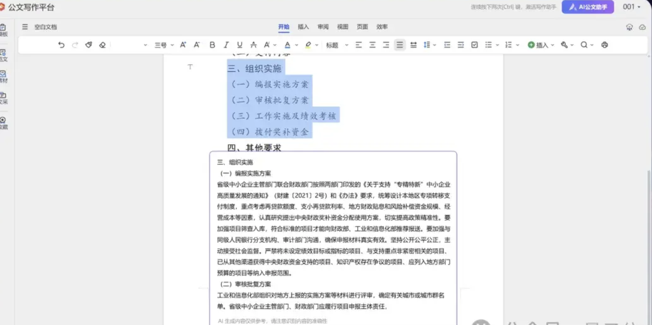
Task: Launch the AI公文助手 button
Action: 588,7
